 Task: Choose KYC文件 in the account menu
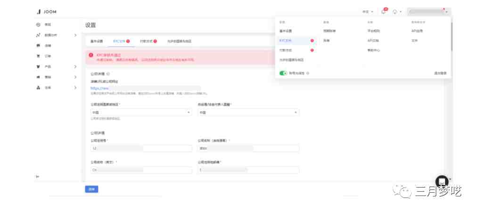click(296, 40)
